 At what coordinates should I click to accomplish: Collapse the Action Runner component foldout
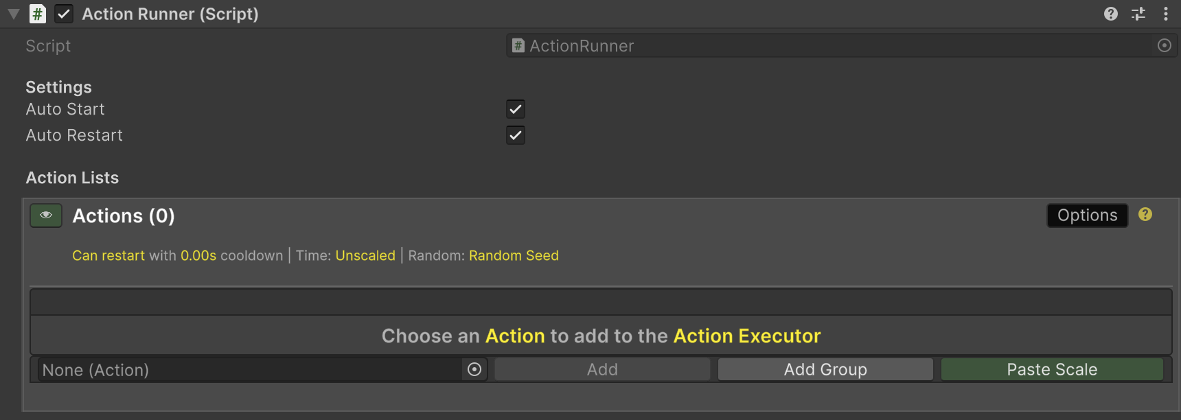click(x=13, y=14)
